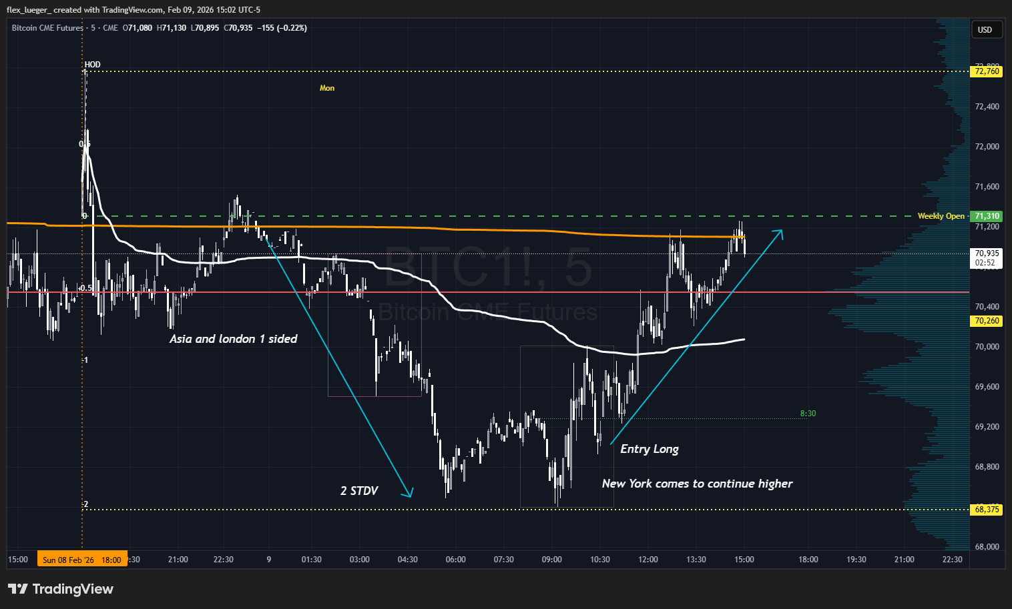This screenshot has width=1012, height=609.
Task: Click the 72,760 yellow price label
Action: 987,71
